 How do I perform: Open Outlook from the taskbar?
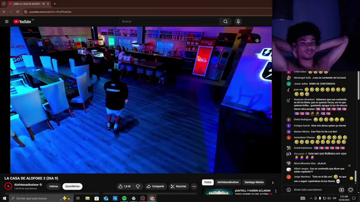click(x=106, y=198)
